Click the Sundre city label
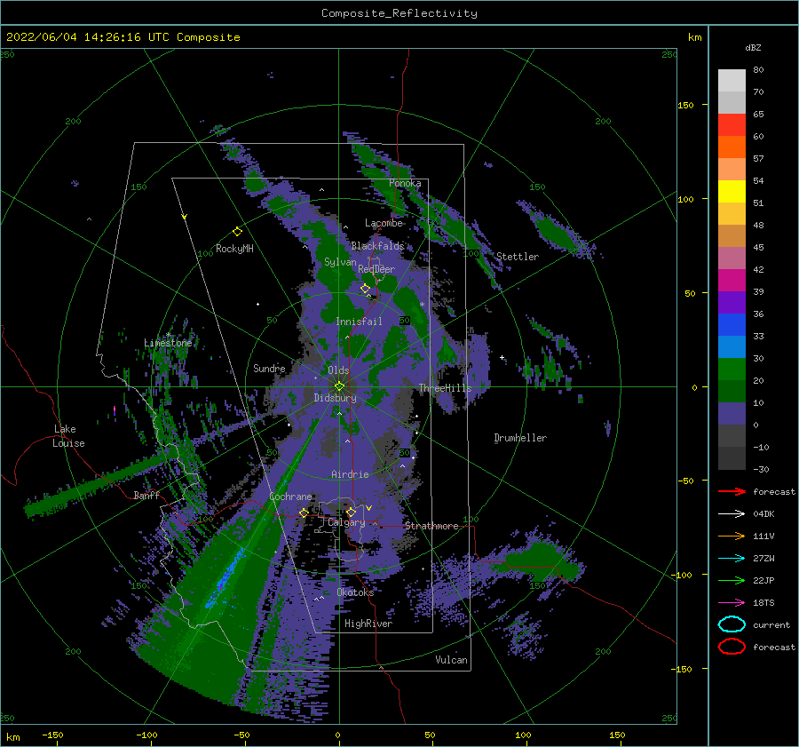This screenshot has width=799, height=747. (x=269, y=368)
